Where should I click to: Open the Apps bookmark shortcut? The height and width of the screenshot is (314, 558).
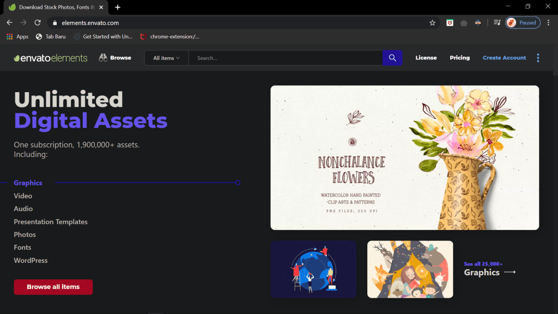17,37
